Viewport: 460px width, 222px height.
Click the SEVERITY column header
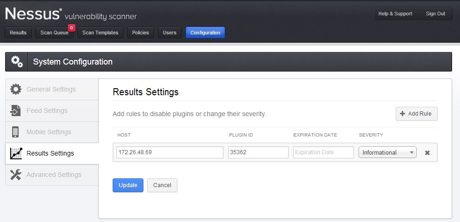coord(371,135)
